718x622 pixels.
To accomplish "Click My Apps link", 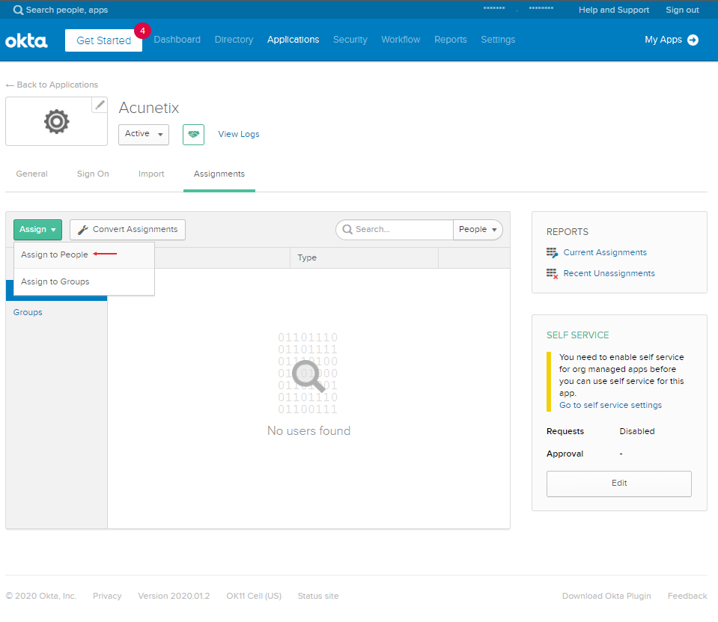I will pyautogui.click(x=663, y=40).
